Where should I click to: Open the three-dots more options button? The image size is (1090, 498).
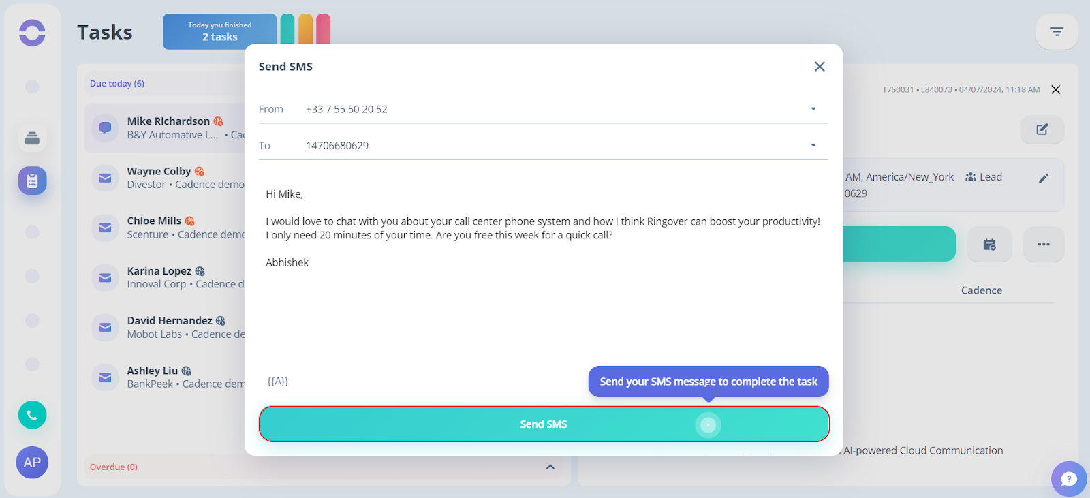click(x=1043, y=244)
